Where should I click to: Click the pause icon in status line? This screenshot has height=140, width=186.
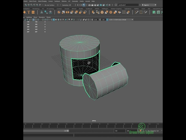point(110,5)
